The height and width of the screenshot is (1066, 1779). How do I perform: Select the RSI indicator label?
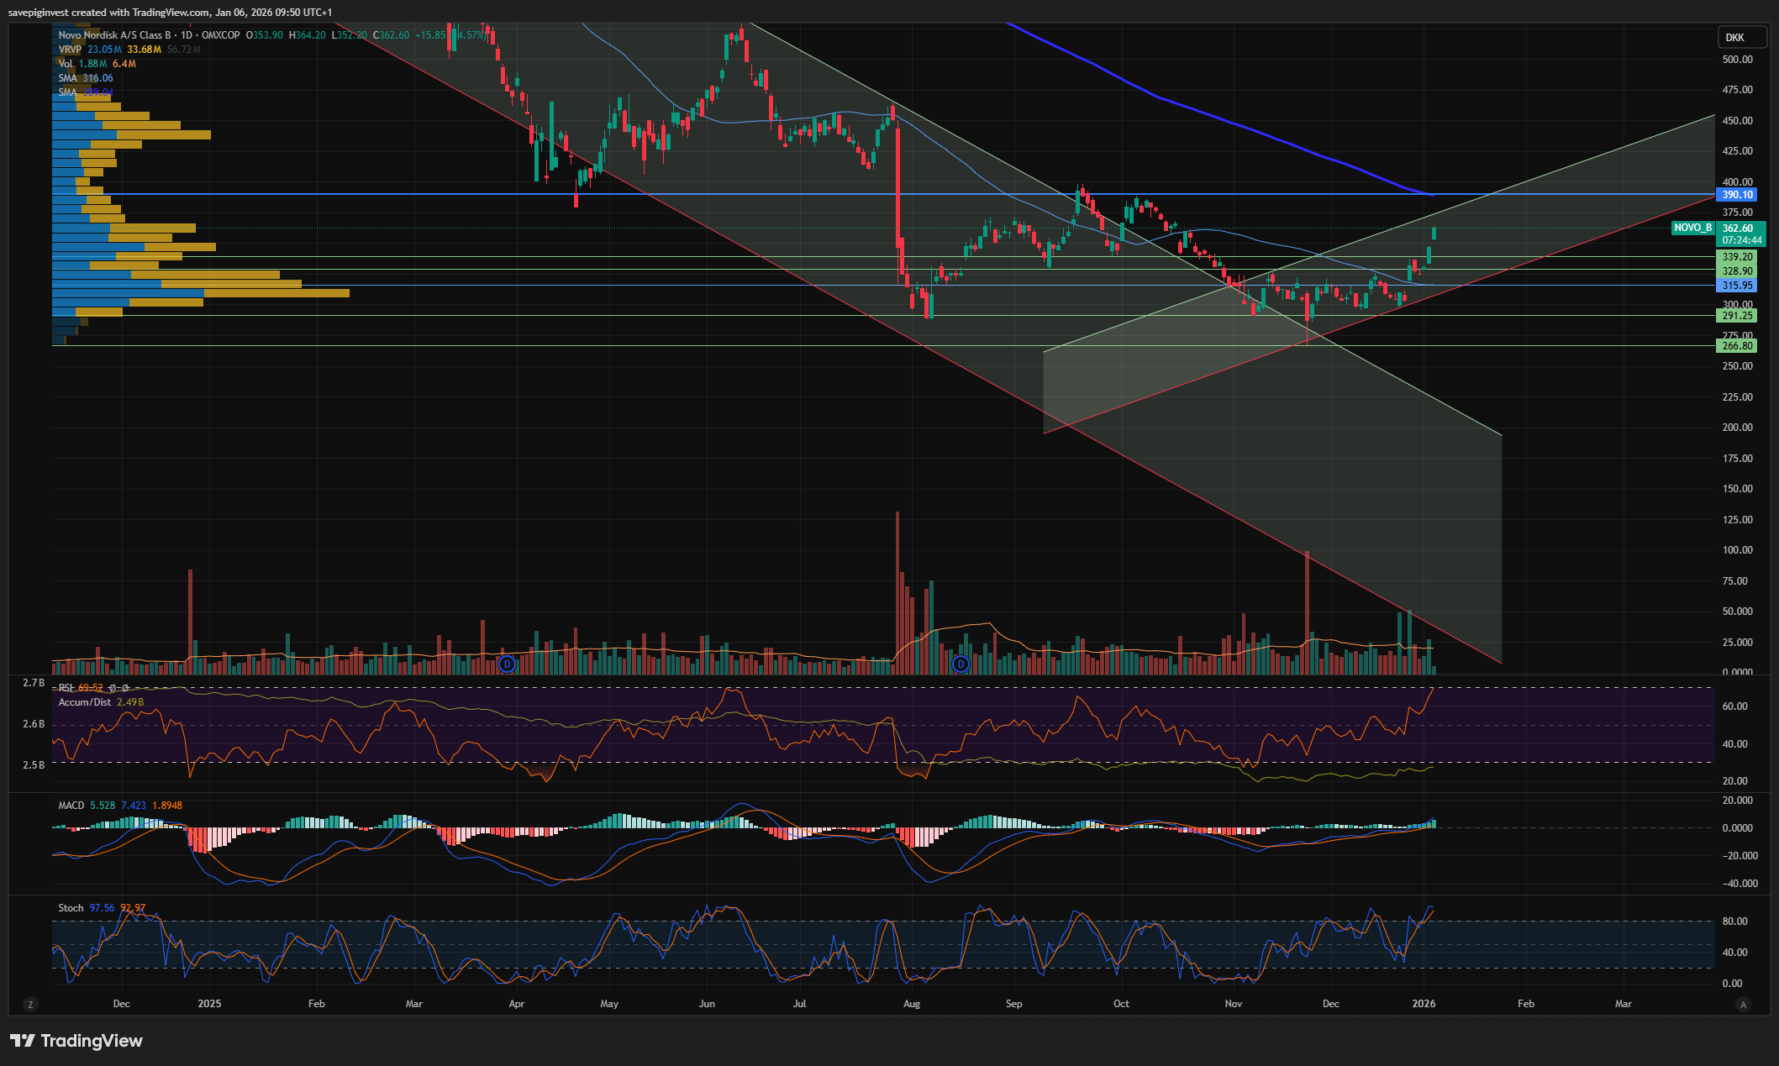tap(66, 688)
